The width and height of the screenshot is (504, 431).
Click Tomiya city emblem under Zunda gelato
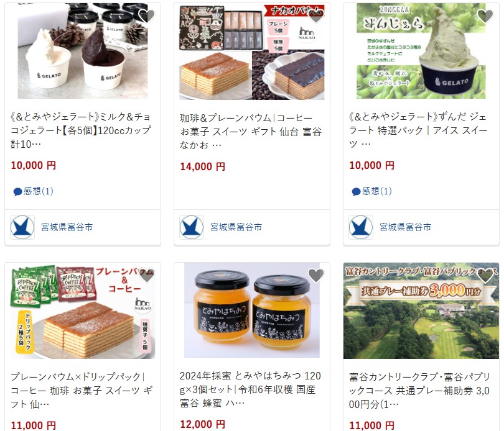tap(361, 227)
